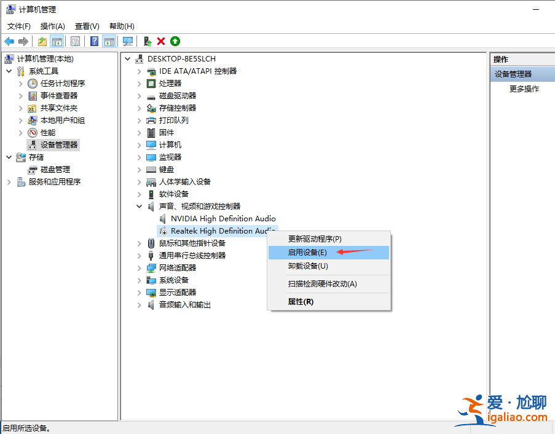Click the Properties toolbar icon
This screenshot has width=555, height=434.
[74, 41]
